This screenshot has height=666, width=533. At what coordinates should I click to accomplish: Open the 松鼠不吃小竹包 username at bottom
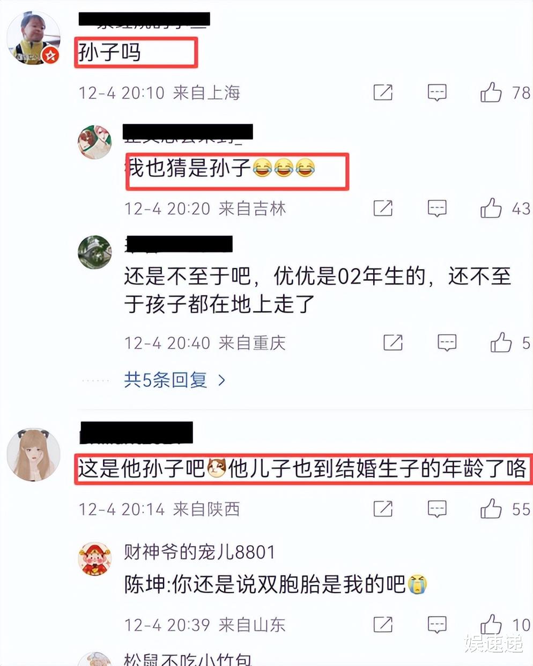[188, 660]
